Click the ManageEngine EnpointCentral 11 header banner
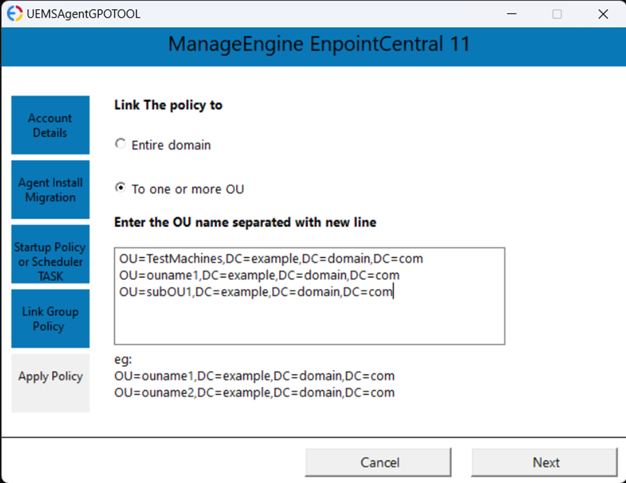The width and height of the screenshot is (626, 483). click(319, 44)
